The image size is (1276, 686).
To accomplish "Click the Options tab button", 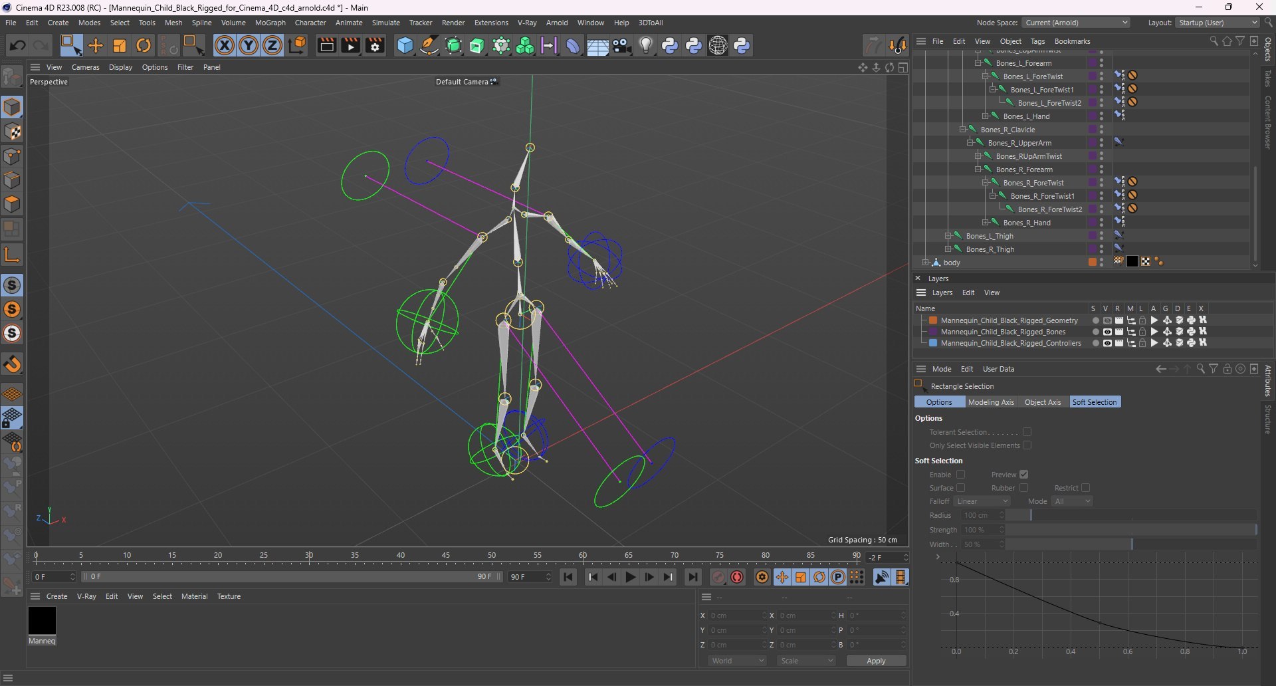I will [939, 402].
